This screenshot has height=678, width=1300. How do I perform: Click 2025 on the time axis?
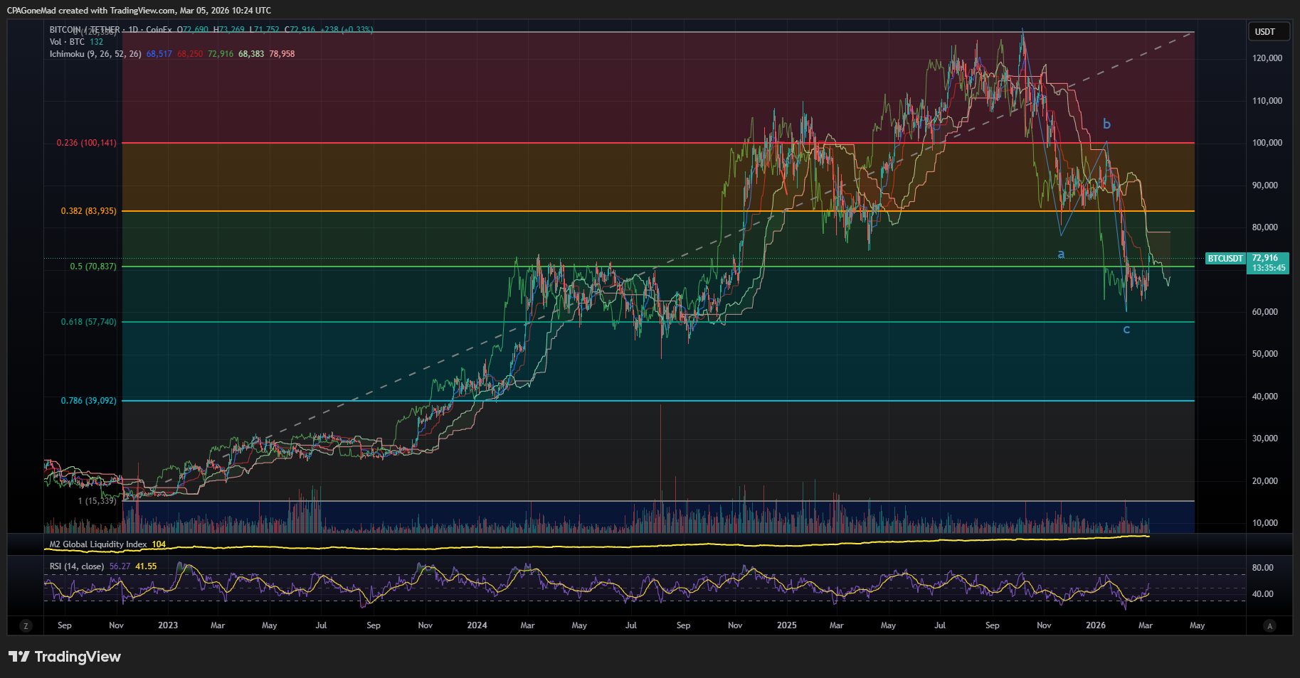(x=787, y=625)
